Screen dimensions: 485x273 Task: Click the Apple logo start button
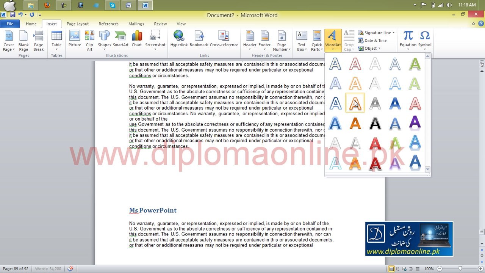pos(10,5)
